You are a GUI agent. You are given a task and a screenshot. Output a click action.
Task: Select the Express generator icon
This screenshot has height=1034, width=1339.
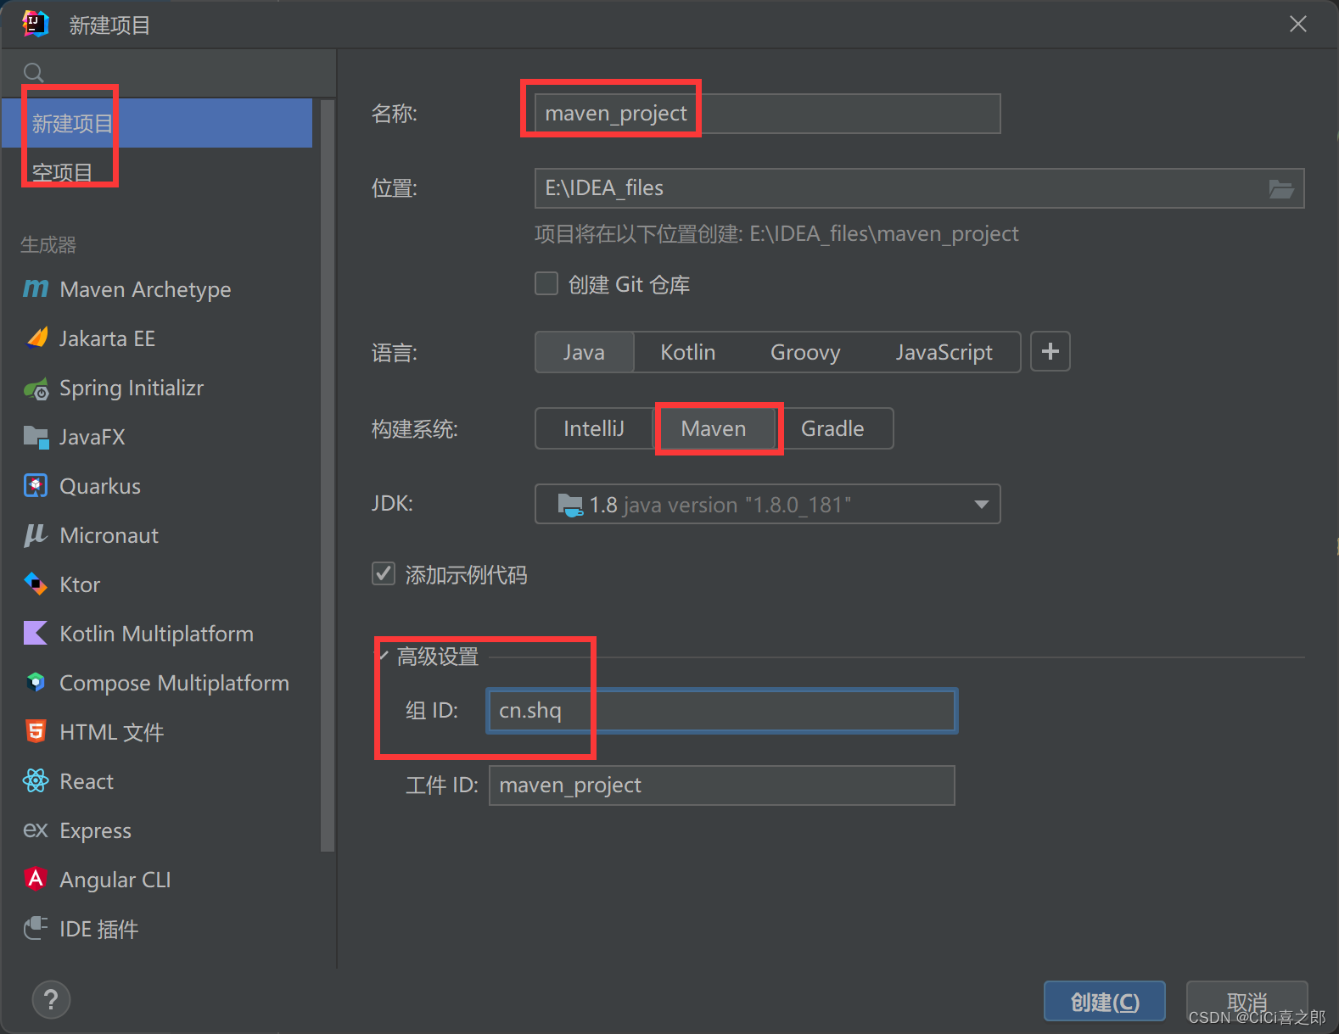click(36, 830)
